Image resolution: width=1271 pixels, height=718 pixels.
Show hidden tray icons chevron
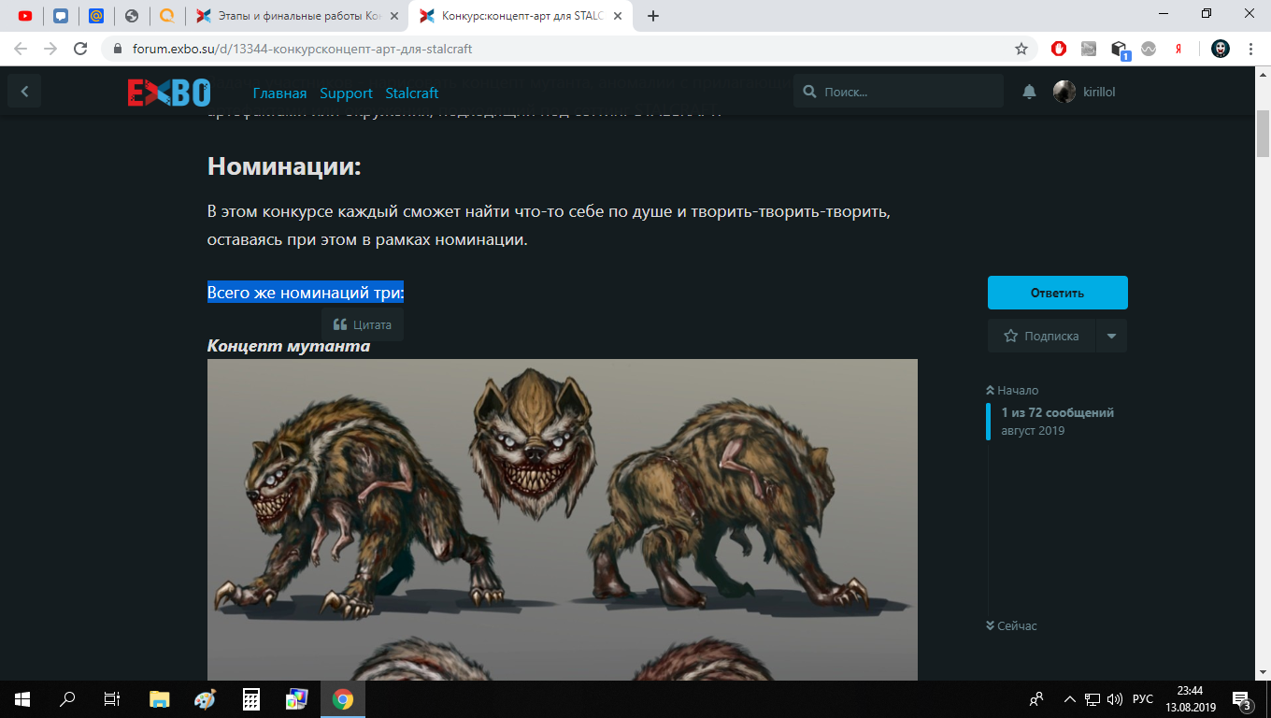[1070, 699]
